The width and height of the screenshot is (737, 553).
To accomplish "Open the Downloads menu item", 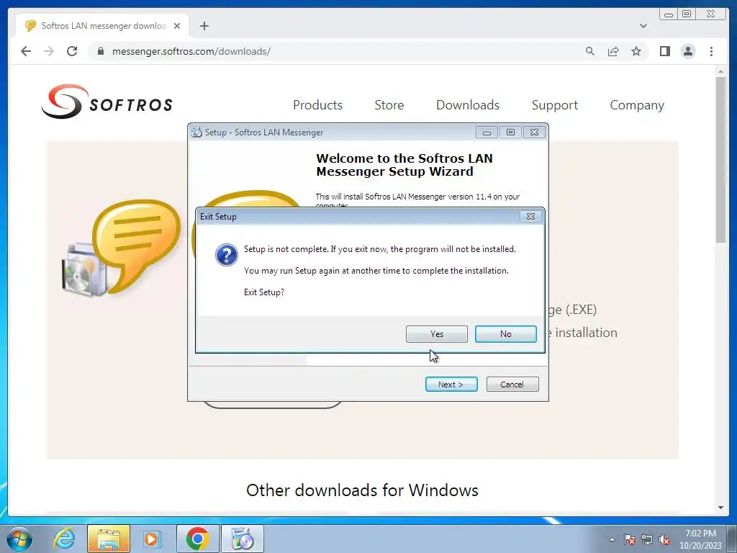I will point(467,105).
